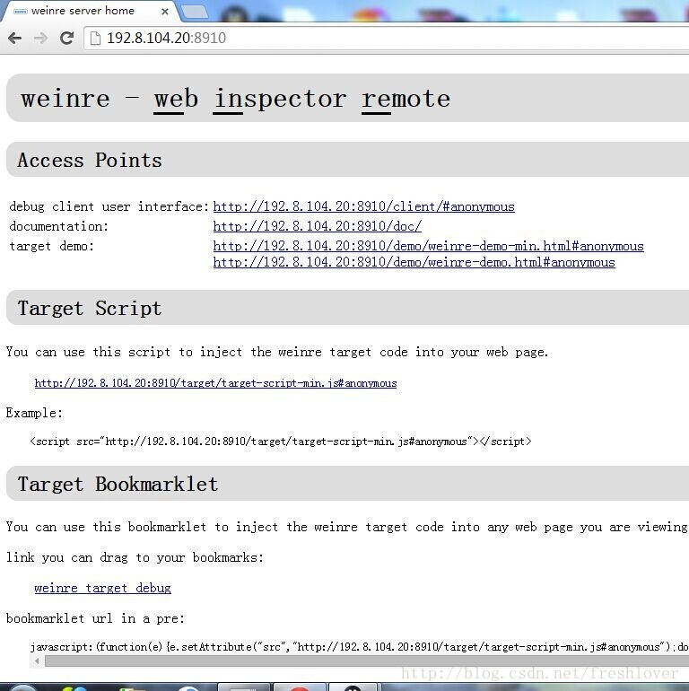The image size is (689, 691).
Task: Open the target-script-min.js#anonymous link
Action: [x=216, y=383]
